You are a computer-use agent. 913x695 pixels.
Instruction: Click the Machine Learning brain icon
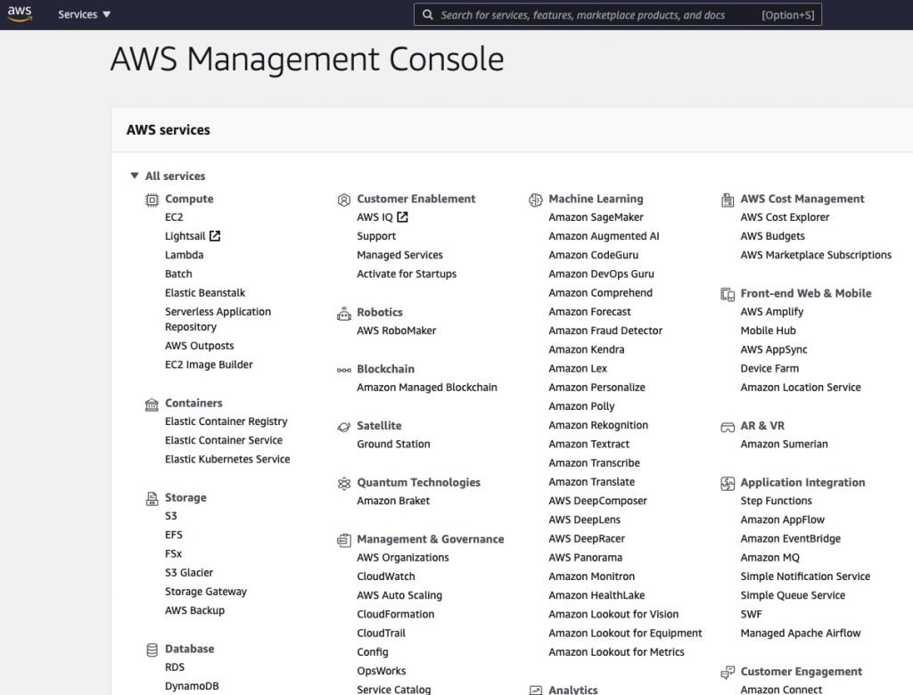(535, 200)
